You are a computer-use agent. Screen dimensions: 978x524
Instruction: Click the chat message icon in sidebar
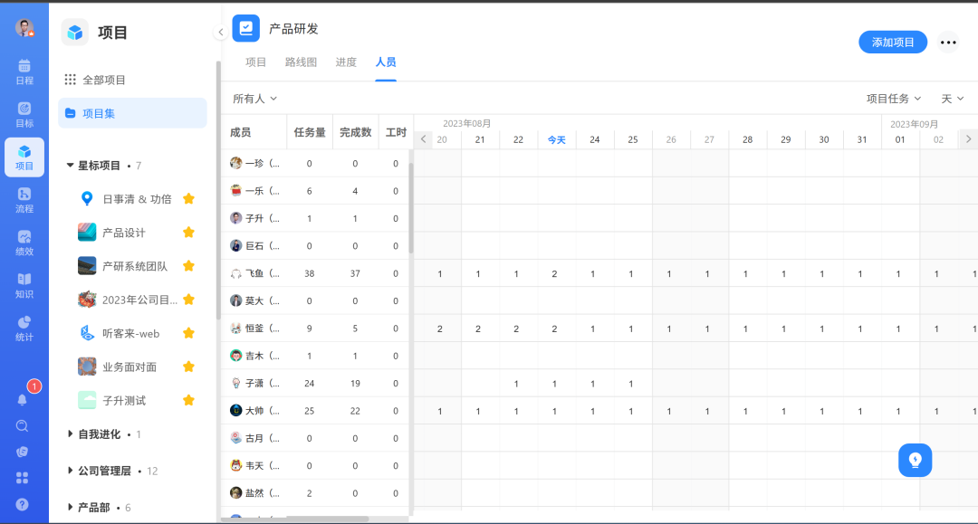22,453
